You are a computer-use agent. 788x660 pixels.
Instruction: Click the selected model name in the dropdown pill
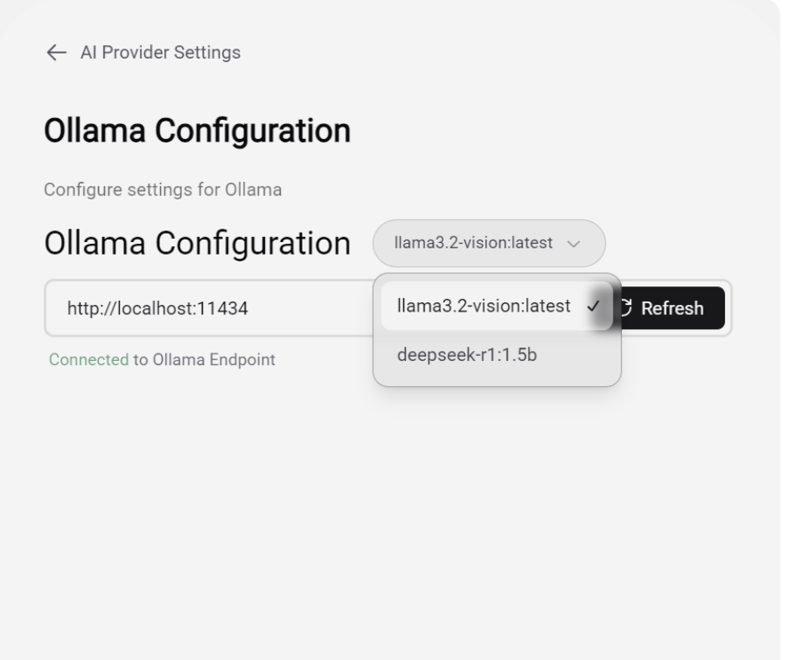[x=473, y=244]
